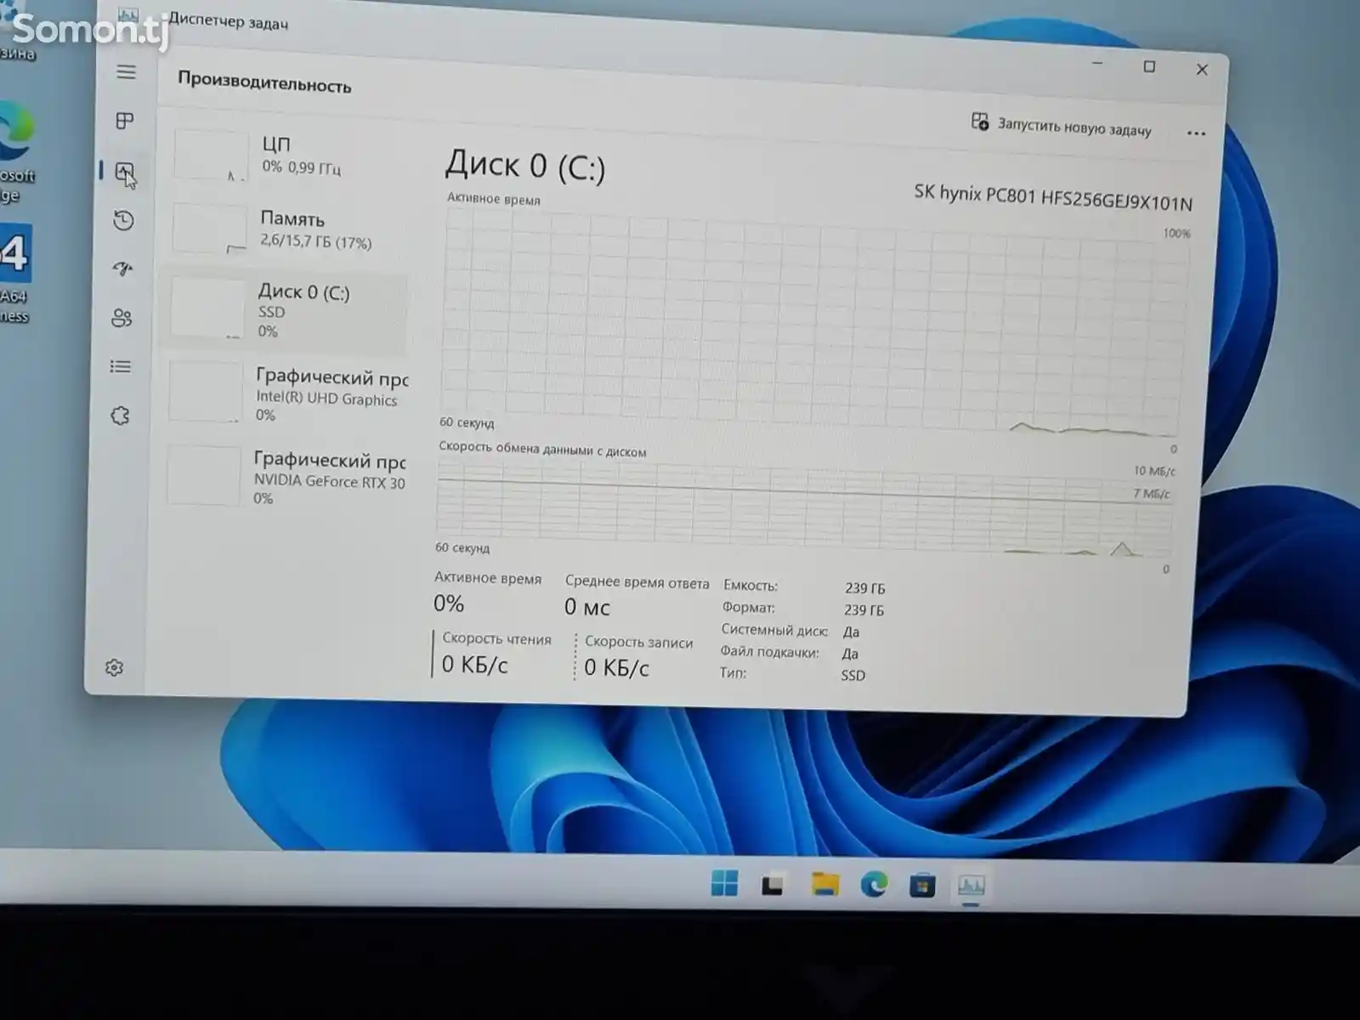Click the Тип SSD value
Screen dimensions: 1360x1020
tap(853, 676)
